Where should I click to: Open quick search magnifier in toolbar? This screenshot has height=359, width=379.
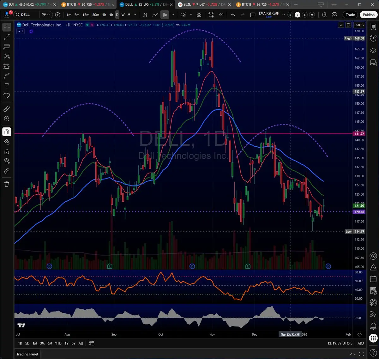[x=324, y=15]
